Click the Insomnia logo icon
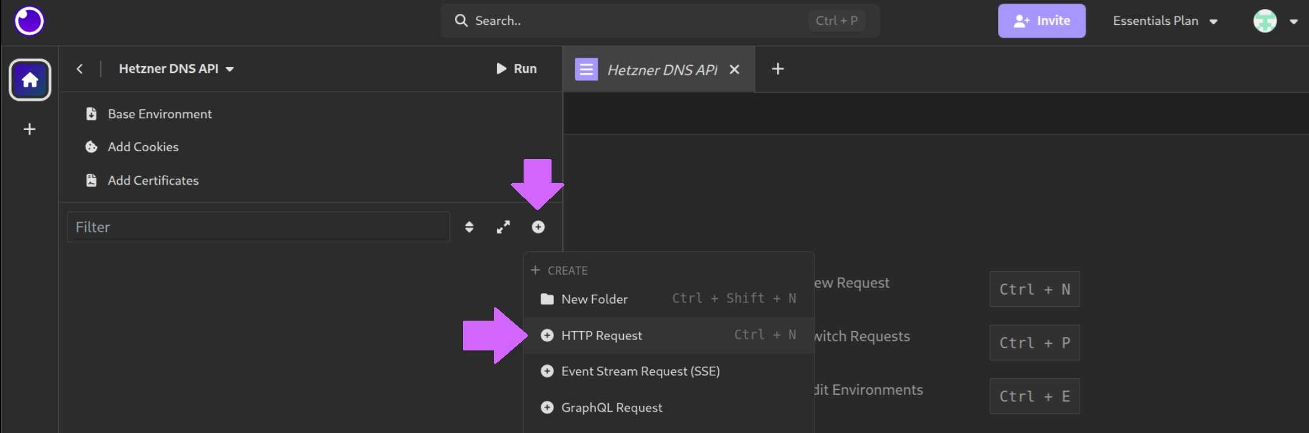 click(29, 21)
